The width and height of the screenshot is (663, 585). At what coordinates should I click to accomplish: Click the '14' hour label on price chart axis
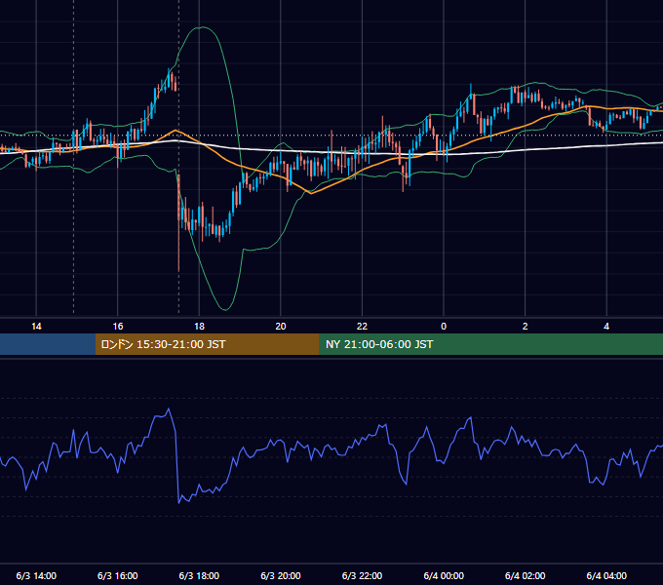point(36,327)
